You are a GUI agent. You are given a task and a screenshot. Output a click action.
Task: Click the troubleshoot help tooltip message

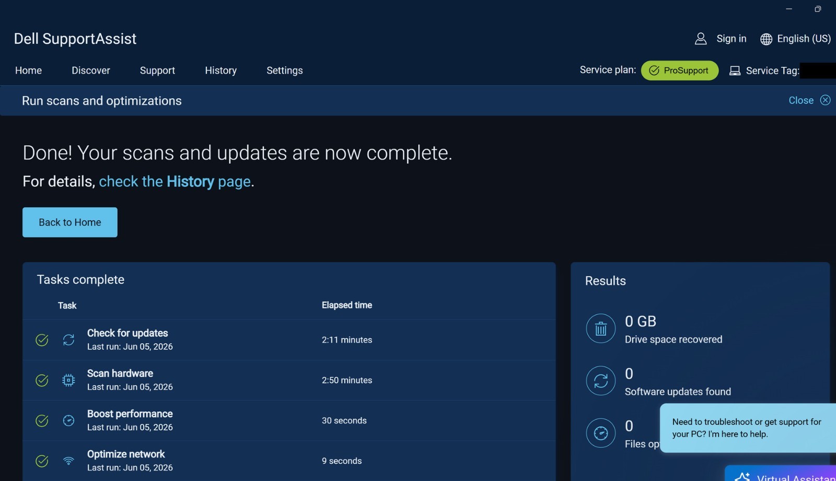point(748,428)
